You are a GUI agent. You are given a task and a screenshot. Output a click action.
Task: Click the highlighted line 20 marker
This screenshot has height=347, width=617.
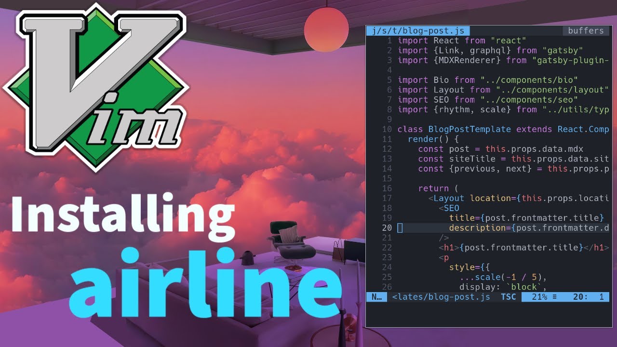coord(387,227)
